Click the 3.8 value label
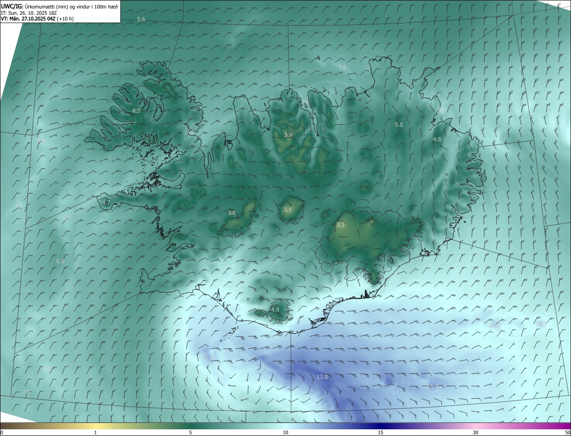Screen dimensions: 571x436 [232, 213]
